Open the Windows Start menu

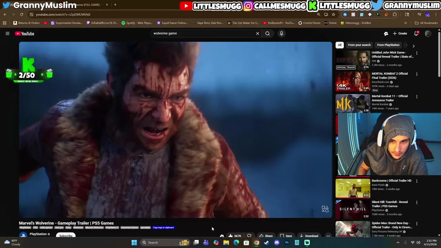pyautogui.click(x=134, y=242)
